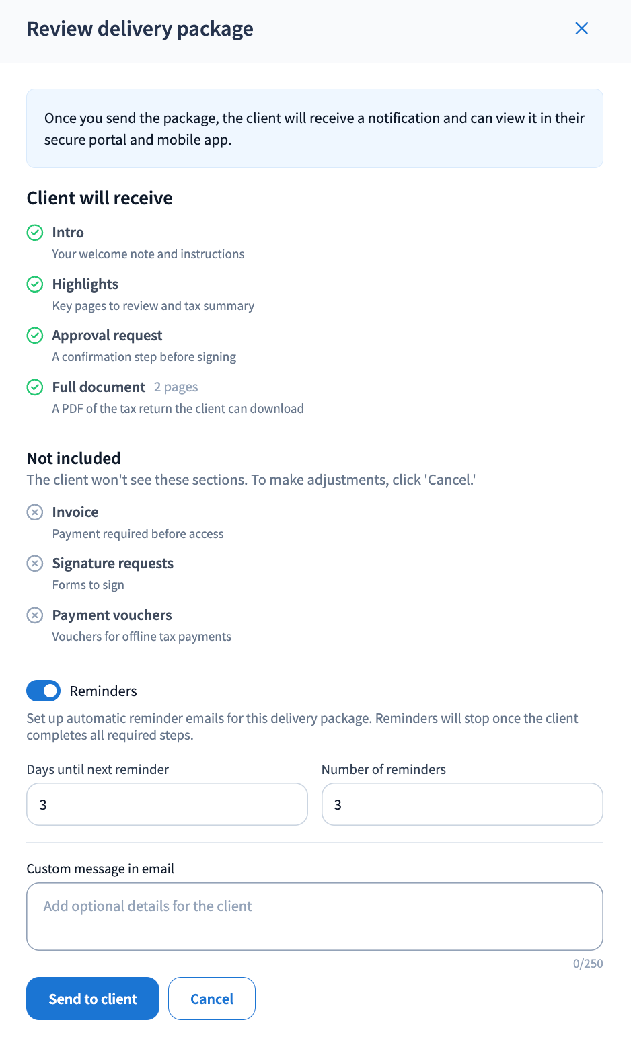The width and height of the screenshot is (631, 1049).
Task: Click the X icon next to Signature requests
Action: tap(35, 564)
